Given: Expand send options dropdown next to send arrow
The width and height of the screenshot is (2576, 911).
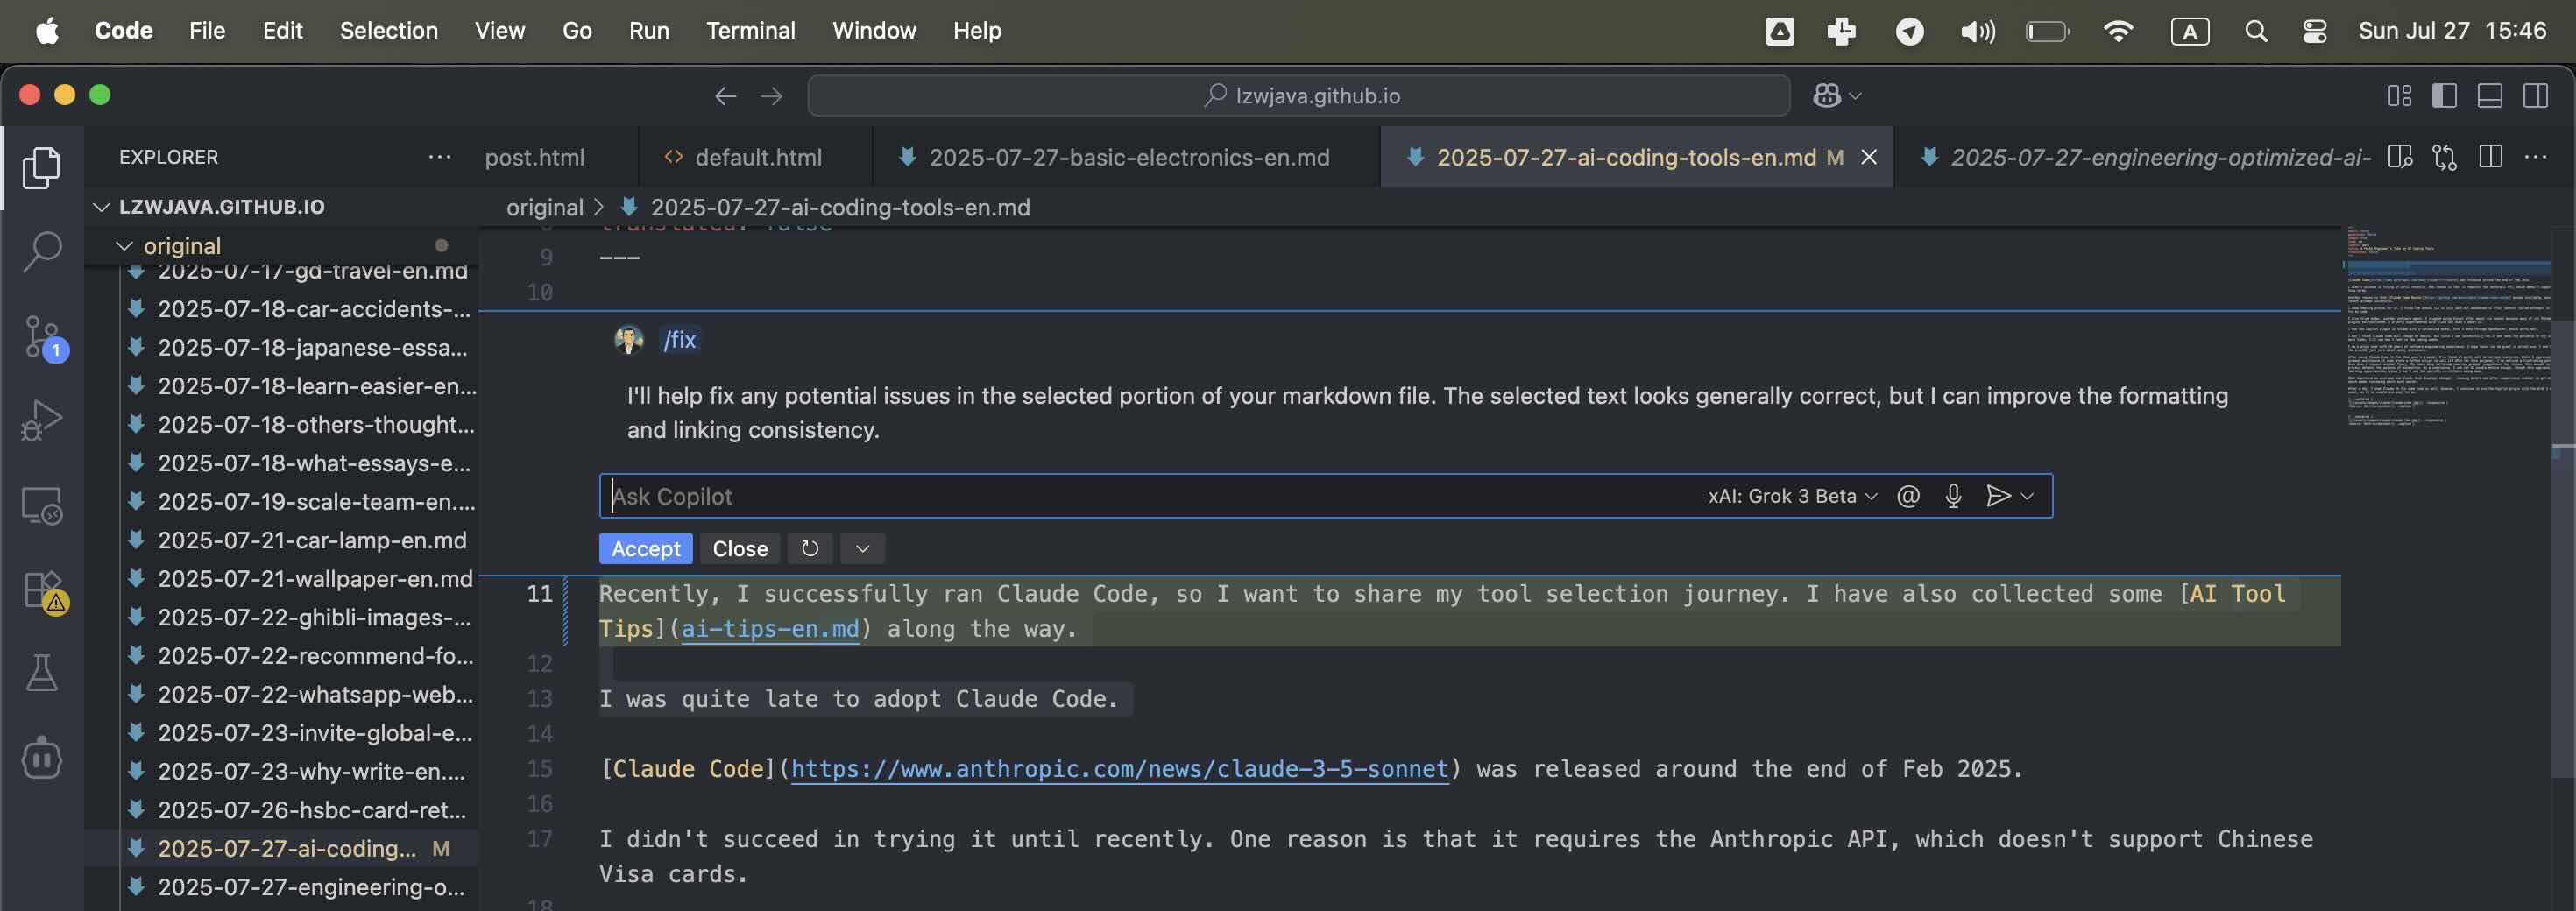Looking at the screenshot, I should (x=2027, y=496).
